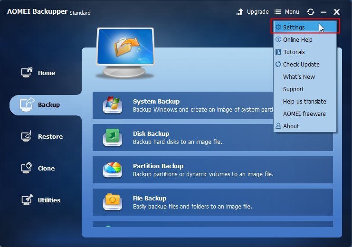Image resolution: width=352 pixels, height=247 pixels.
Task: Select Tutorials in the menu
Action: pyautogui.click(x=305, y=52)
